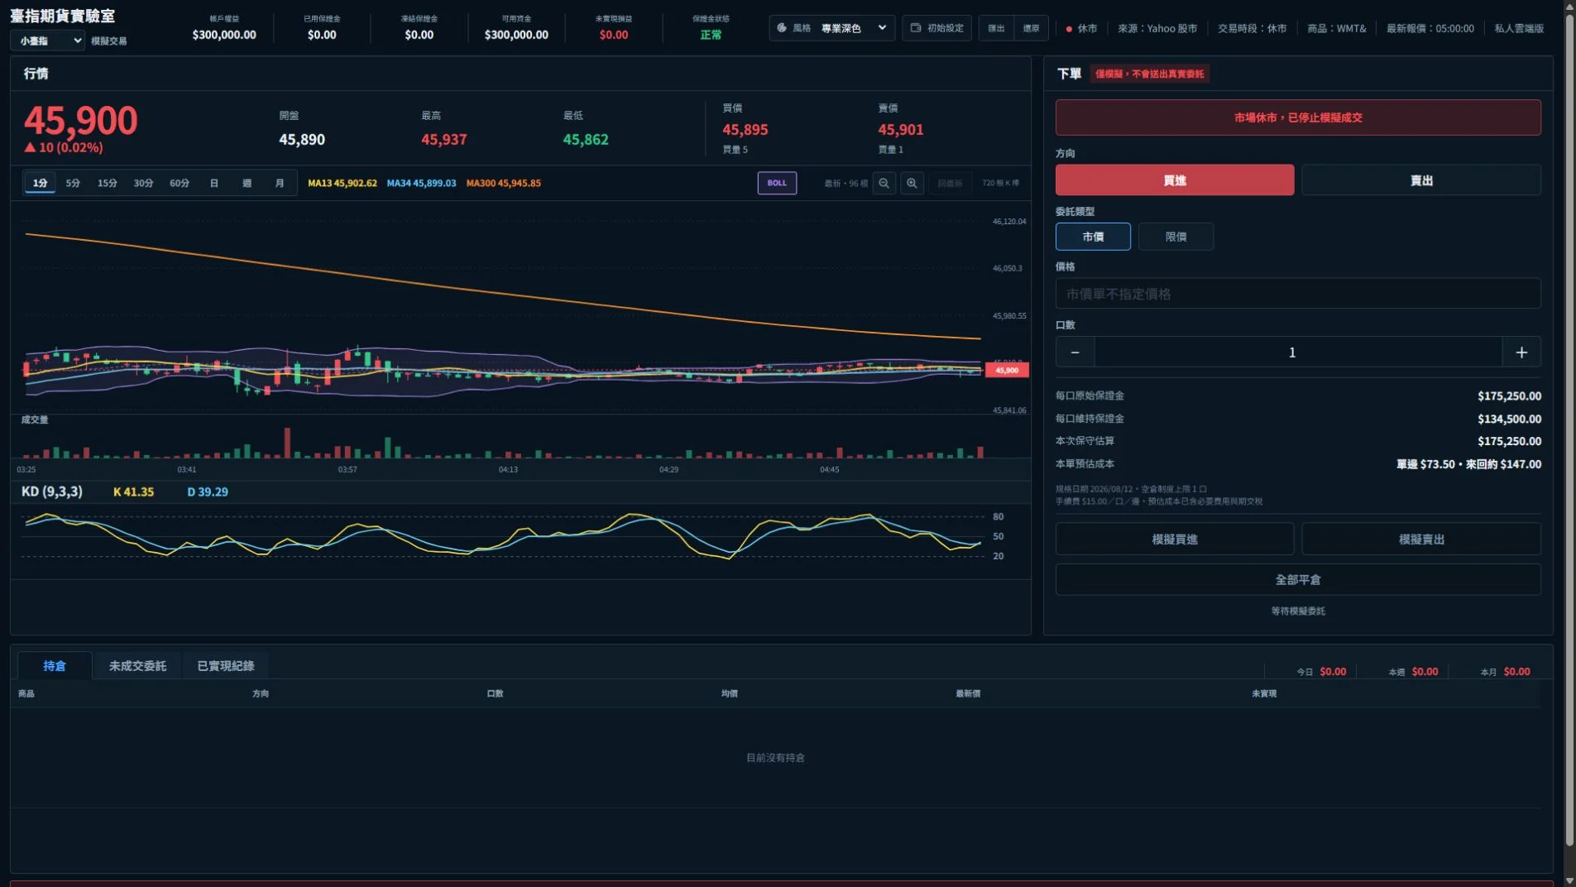Screen dimensions: 1576x887
Task: Toggle the BOLL indicator
Action: 777,183
